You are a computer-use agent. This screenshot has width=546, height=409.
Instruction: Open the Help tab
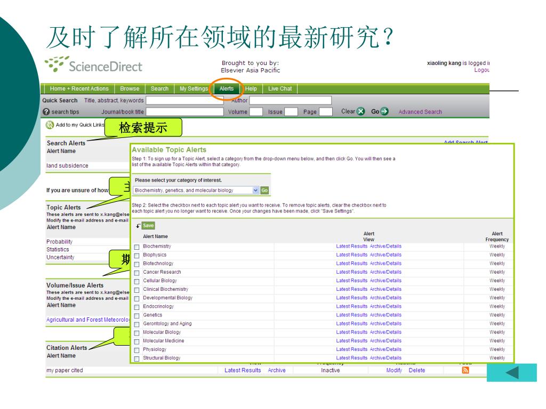[x=251, y=89]
